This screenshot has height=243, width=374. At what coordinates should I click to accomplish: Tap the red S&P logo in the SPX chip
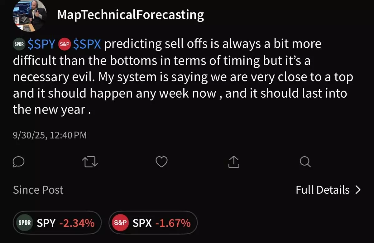121,223
